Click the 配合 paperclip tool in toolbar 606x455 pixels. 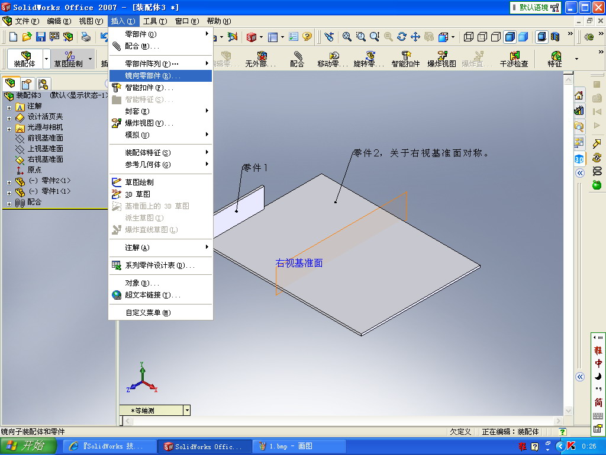tap(297, 59)
